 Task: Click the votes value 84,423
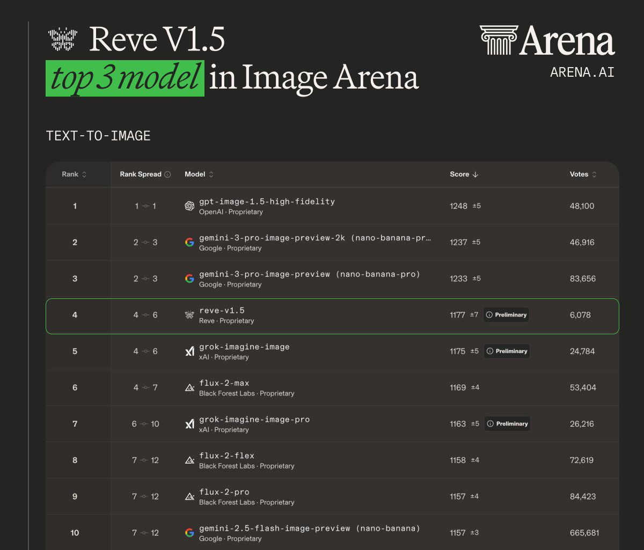pos(583,496)
